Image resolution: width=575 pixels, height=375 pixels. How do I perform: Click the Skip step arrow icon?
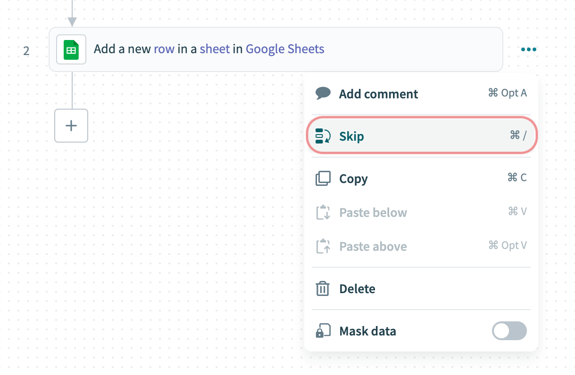pyautogui.click(x=323, y=136)
